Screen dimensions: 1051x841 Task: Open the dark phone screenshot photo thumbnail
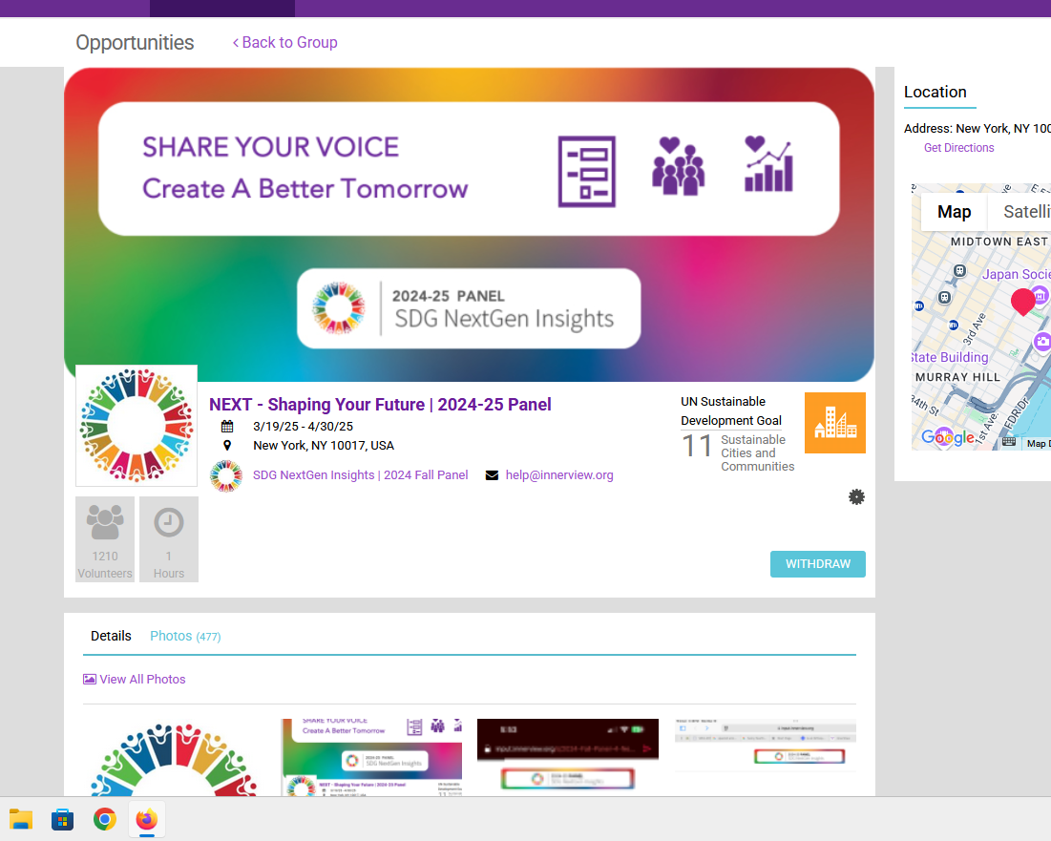pos(568,758)
